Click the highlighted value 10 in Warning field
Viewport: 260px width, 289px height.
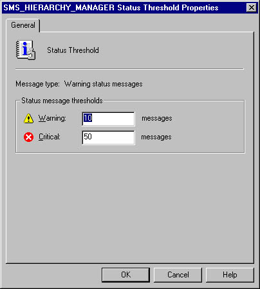[x=88, y=118]
